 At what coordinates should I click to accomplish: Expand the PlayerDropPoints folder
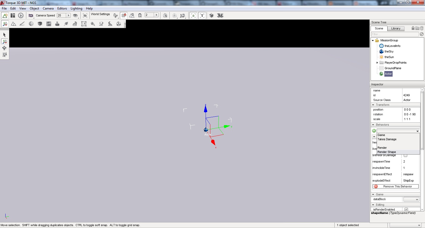(377, 63)
